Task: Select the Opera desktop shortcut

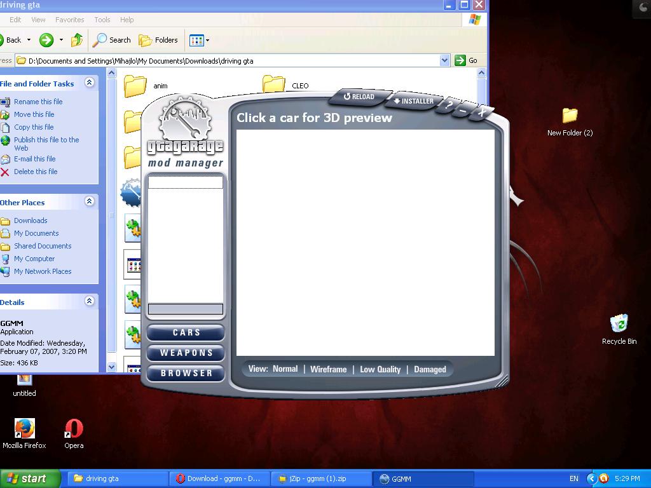Action: point(74,434)
